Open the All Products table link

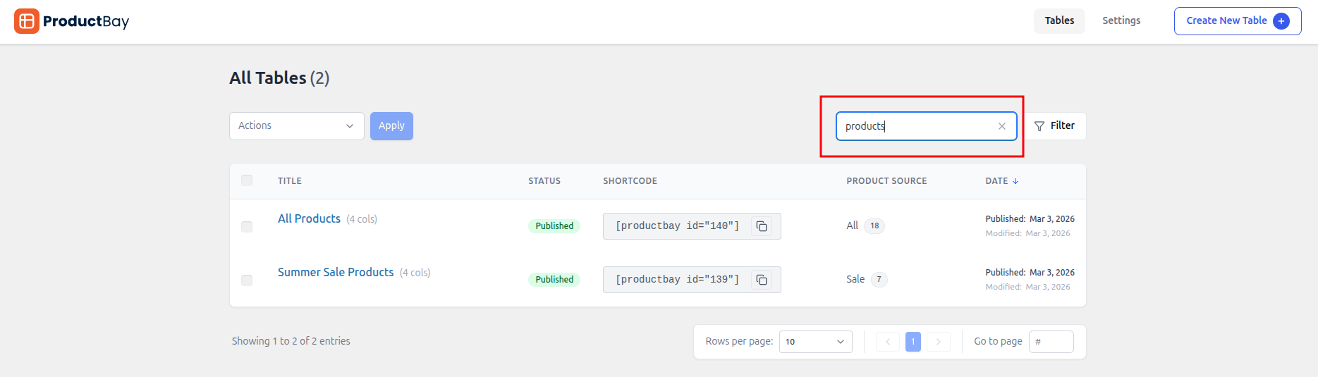tap(309, 218)
